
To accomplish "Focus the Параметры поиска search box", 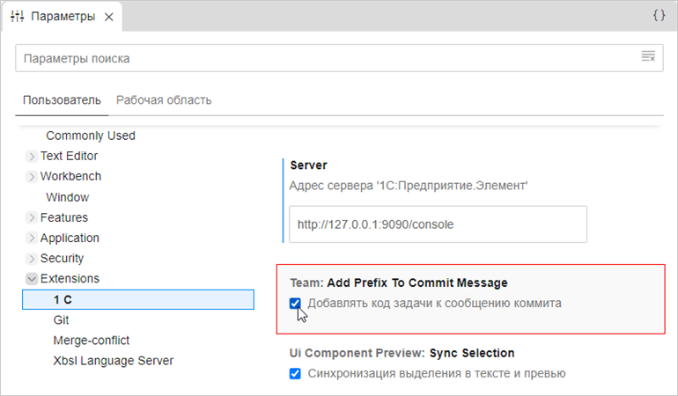I will 326,58.
